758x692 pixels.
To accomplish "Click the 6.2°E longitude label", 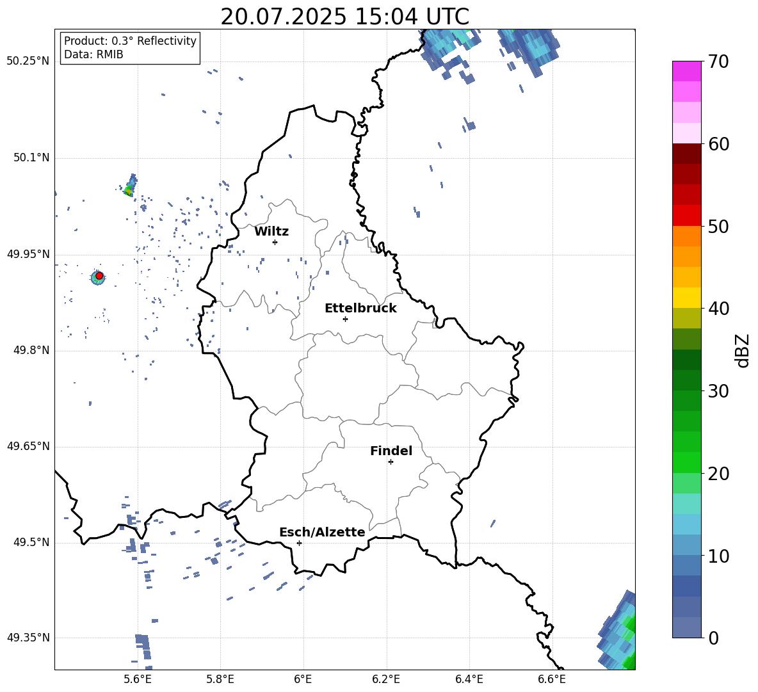I will (386, 679).
